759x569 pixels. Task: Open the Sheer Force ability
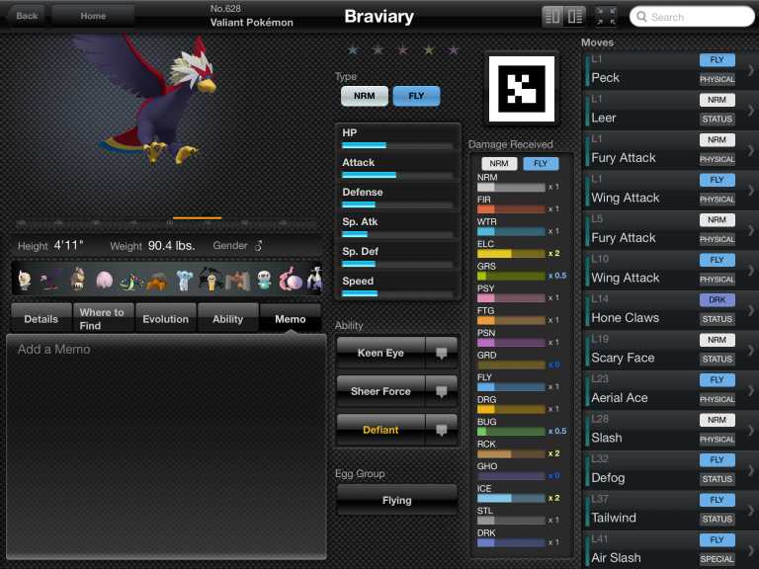pyautogui.click(x=380, y=391)
